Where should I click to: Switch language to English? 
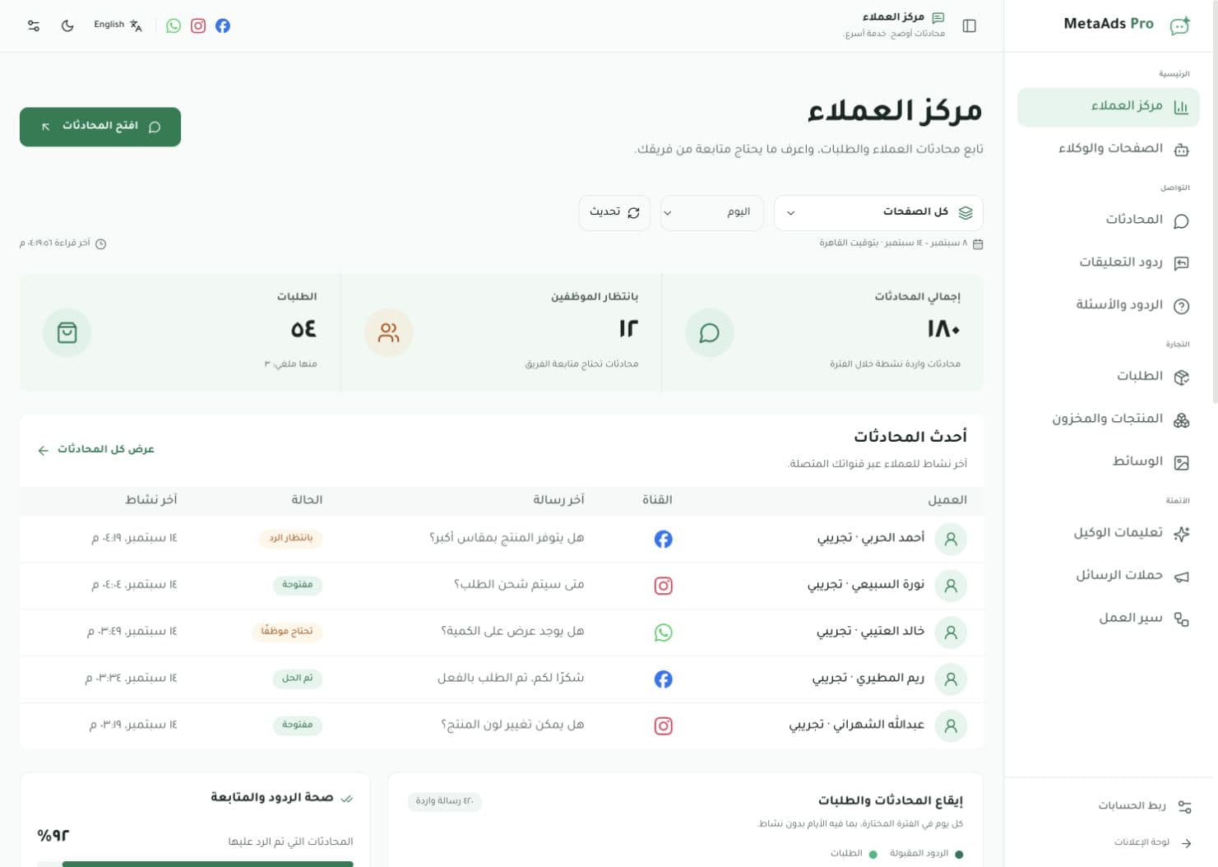click(118, 25)
